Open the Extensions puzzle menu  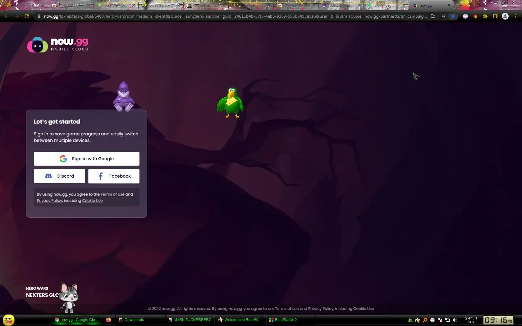[x=485, y=16]
